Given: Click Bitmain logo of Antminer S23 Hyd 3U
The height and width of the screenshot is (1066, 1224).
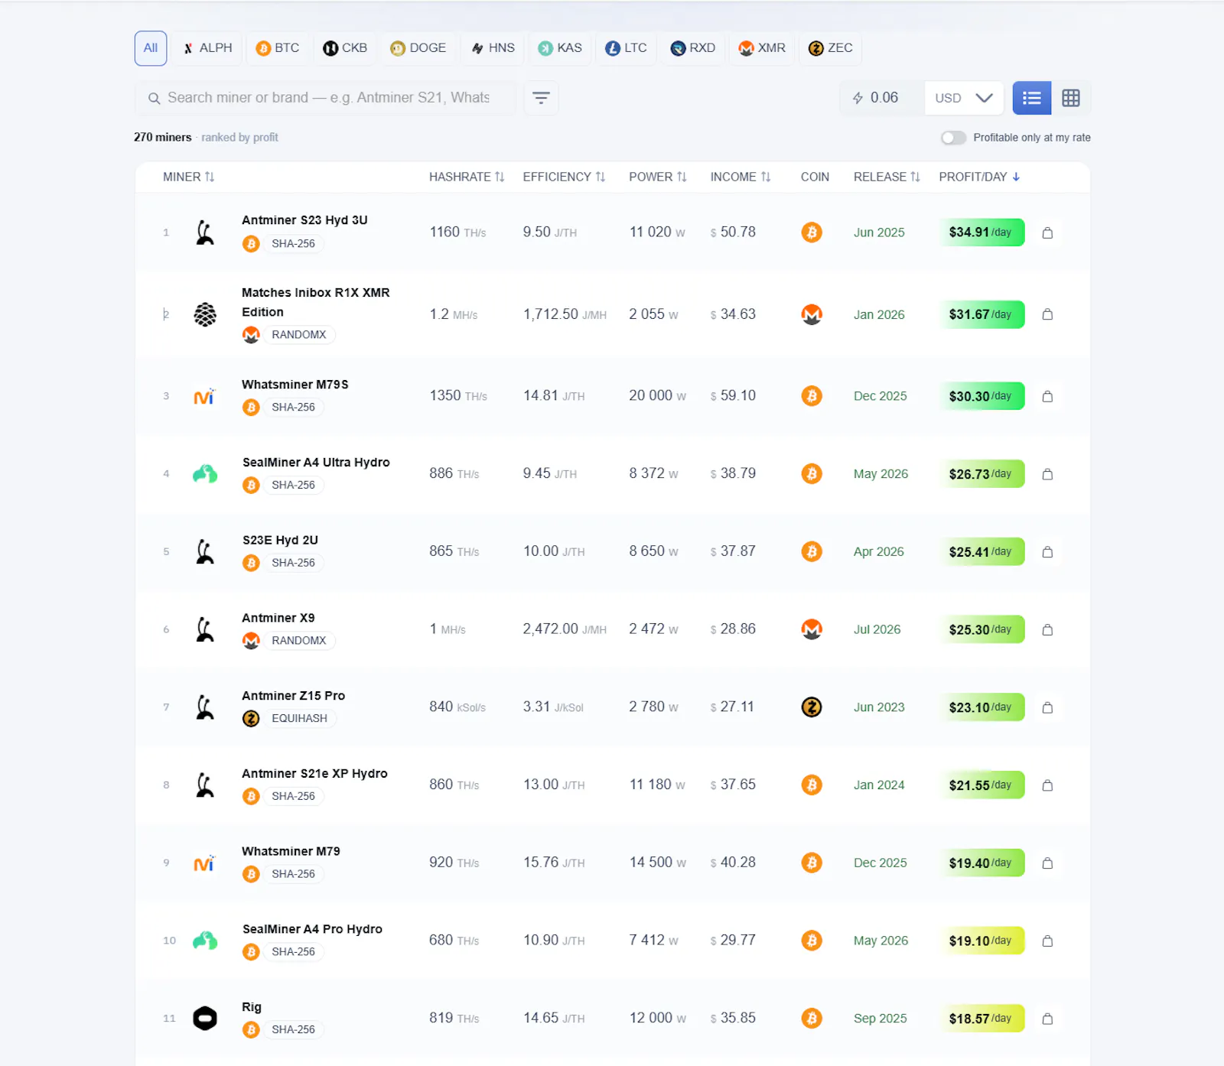Looking at the screenshot, I should [204, 232].
